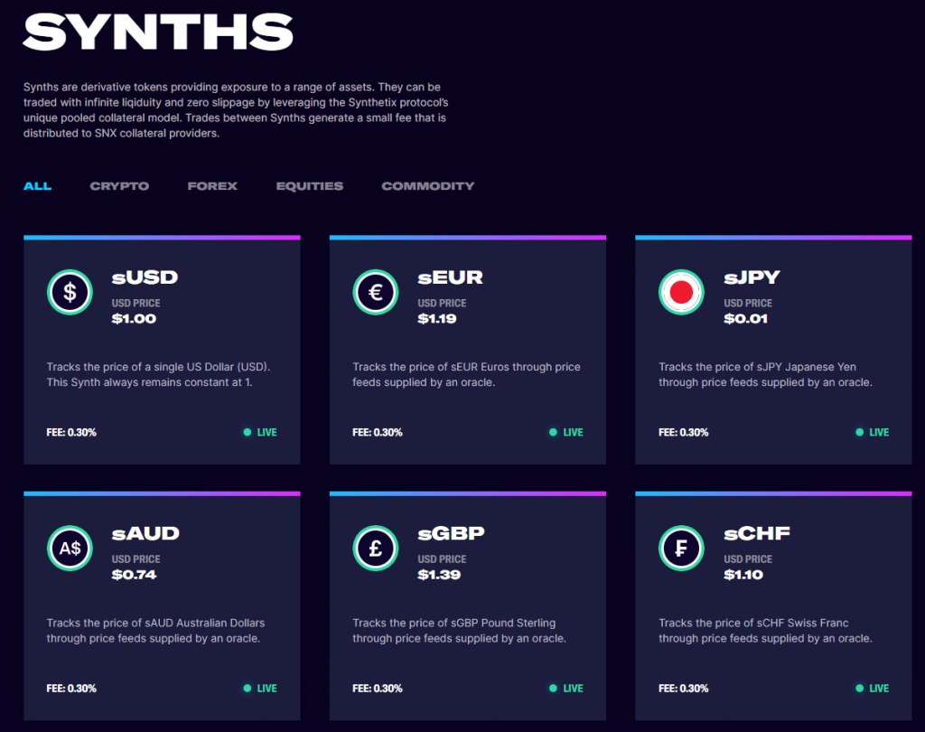Click FEE: 0.30% on the sJPY card

683,432
